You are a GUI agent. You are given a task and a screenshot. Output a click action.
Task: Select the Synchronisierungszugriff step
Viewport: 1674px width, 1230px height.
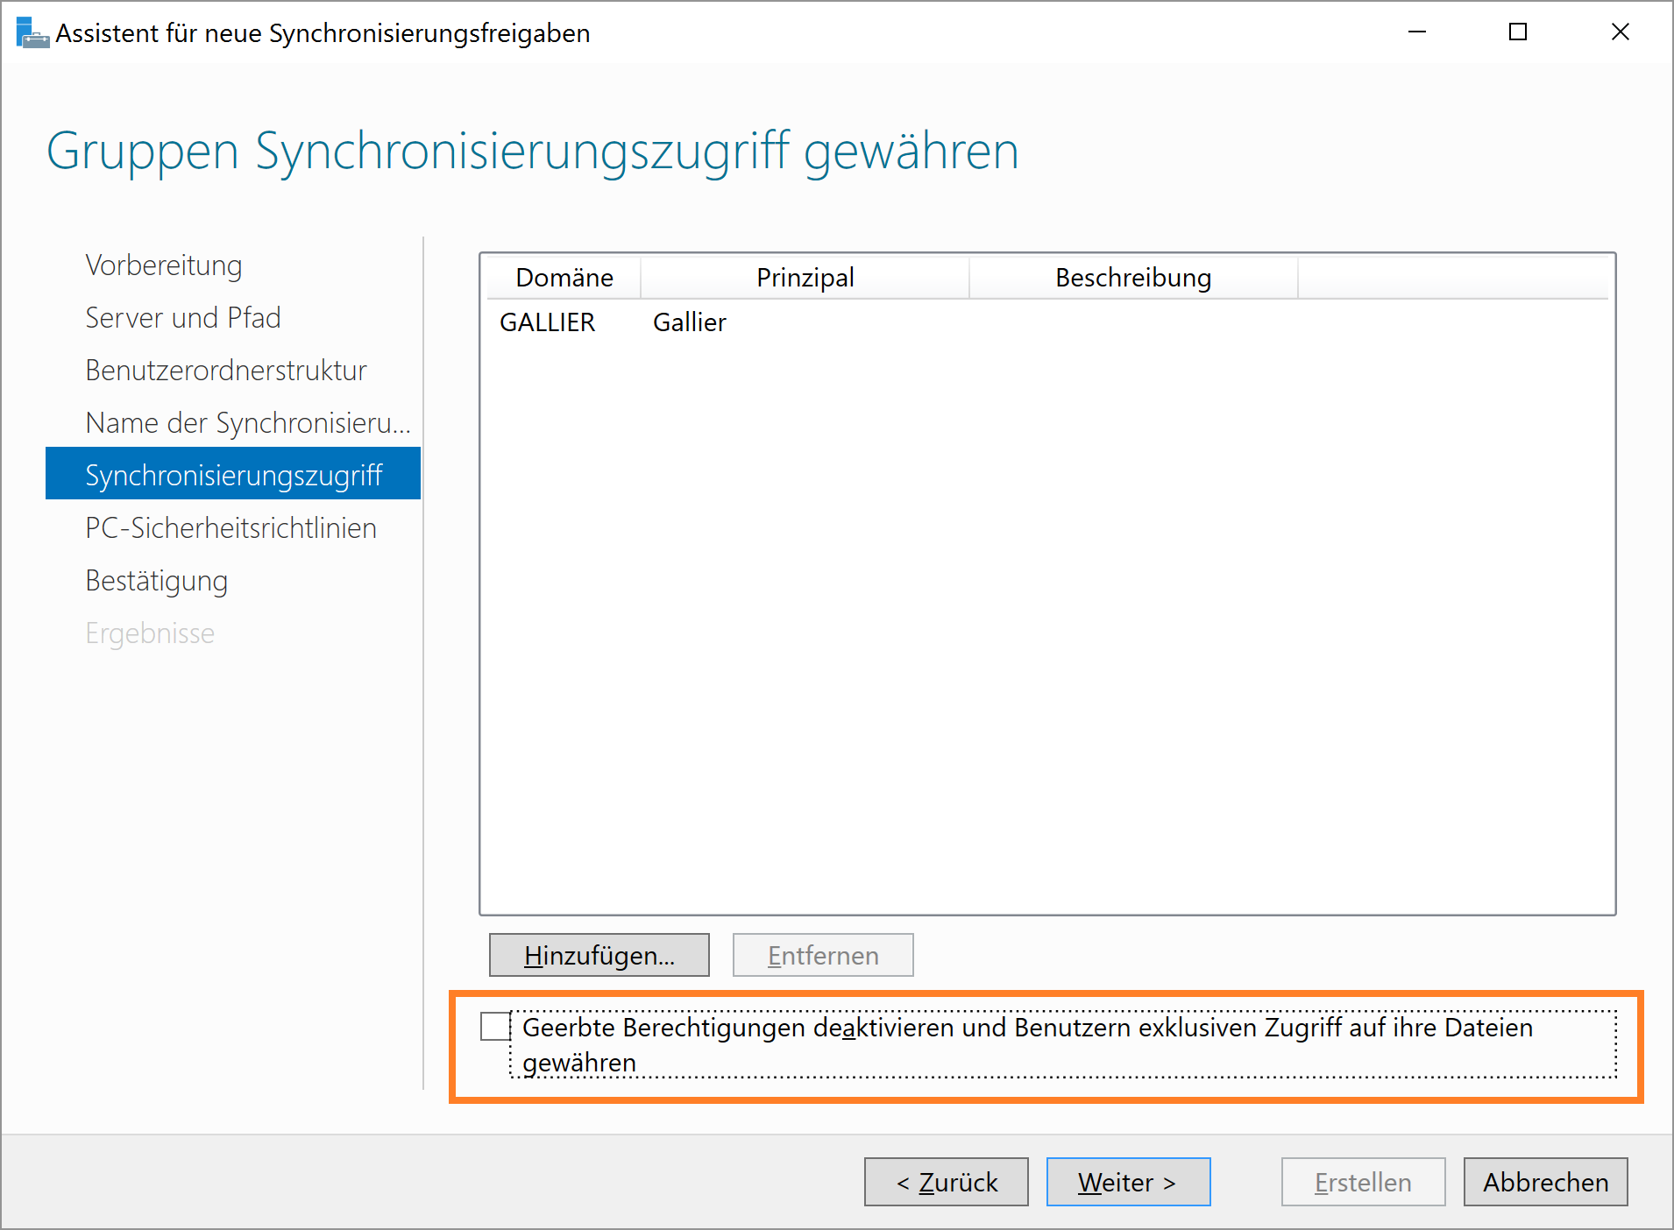pos(233,474)
